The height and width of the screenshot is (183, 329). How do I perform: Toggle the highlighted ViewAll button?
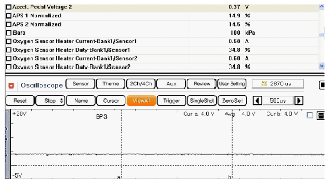[141, 101]
